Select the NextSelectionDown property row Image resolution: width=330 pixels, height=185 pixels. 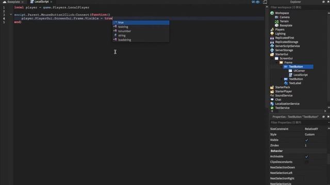click(x=298, y=168)
